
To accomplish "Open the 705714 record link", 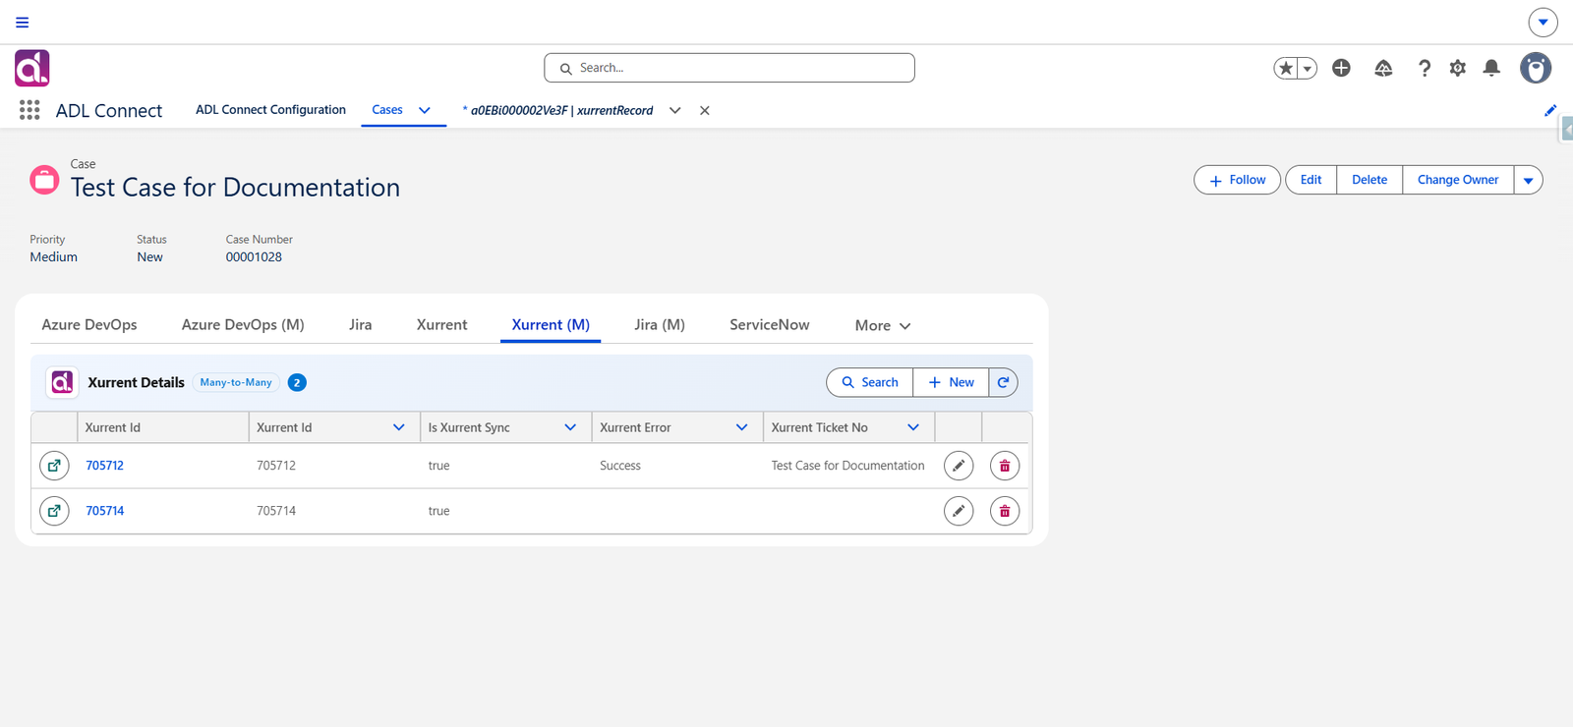I will point(104,511).
